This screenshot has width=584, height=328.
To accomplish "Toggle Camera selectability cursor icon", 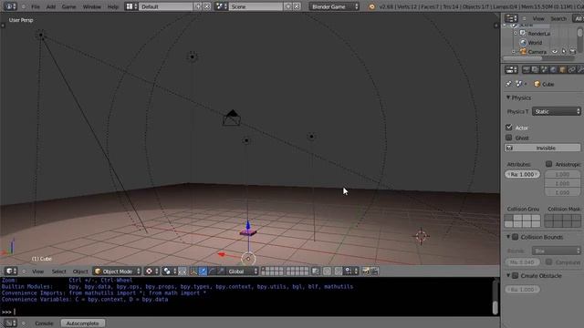I will (x=564, y=51).
